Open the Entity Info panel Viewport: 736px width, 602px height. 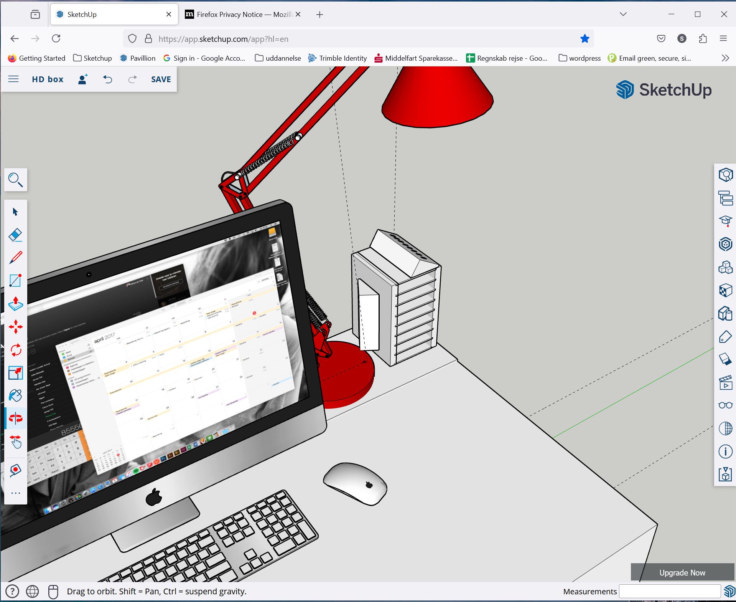725,175
